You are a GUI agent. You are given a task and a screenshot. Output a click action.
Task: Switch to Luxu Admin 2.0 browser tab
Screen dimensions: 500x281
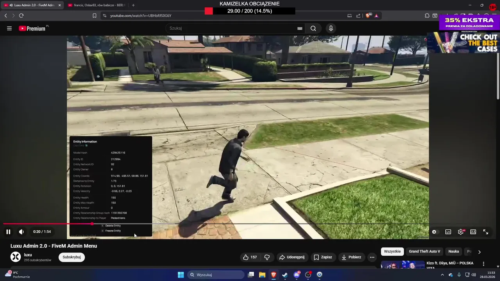click(32, 5)
